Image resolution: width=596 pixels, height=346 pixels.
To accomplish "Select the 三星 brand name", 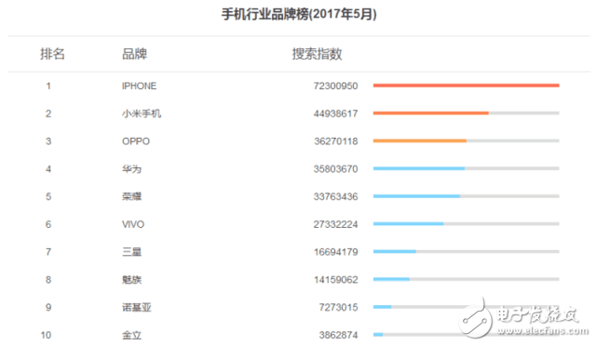I will click(x=131, y=252).
